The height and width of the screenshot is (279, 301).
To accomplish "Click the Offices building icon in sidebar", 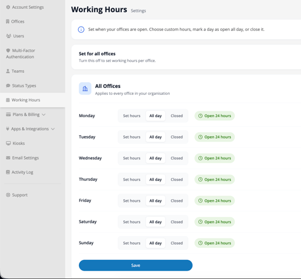I will point(8,22).
